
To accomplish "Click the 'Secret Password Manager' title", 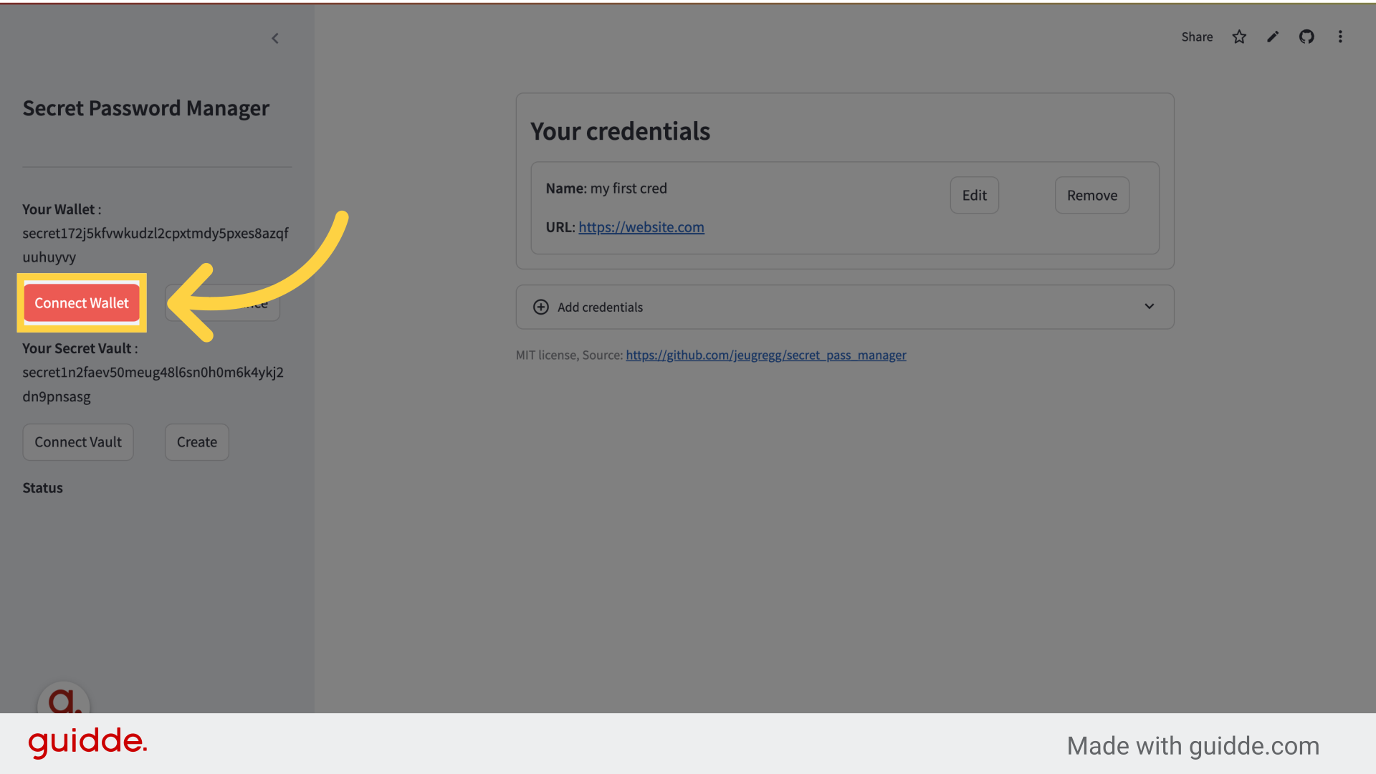I will click(146, 108).
